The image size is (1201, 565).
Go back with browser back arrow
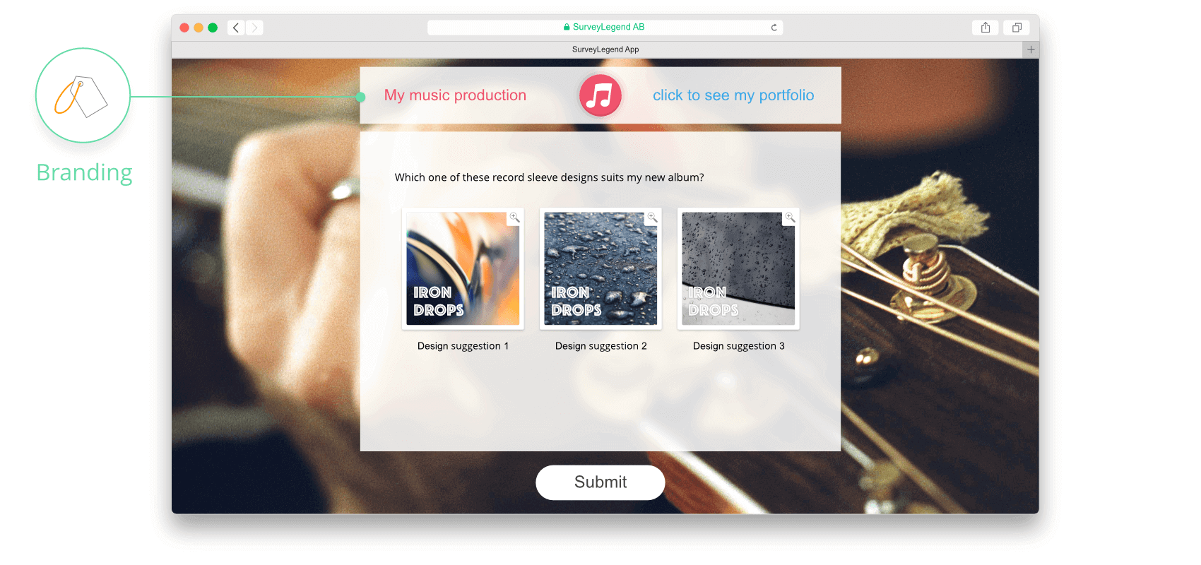tap(236, 28)
